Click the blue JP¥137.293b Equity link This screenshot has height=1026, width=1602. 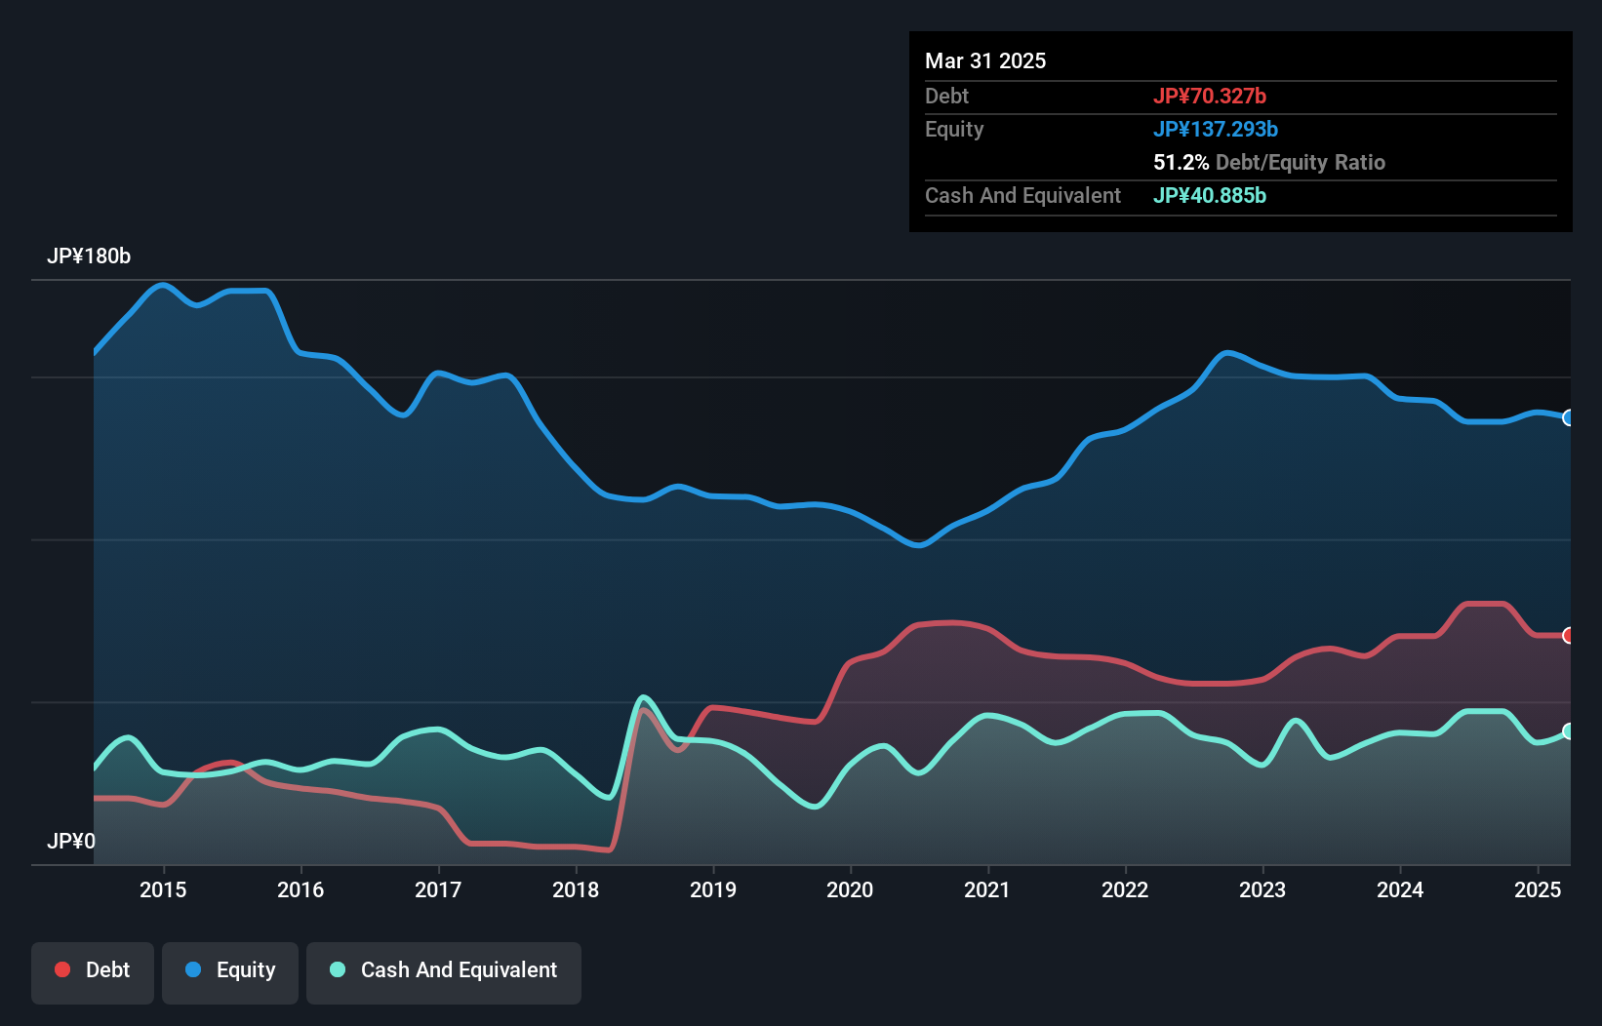point(1217,129)
